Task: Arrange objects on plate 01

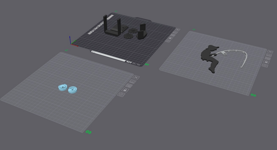Action: [x=173, y=35]
